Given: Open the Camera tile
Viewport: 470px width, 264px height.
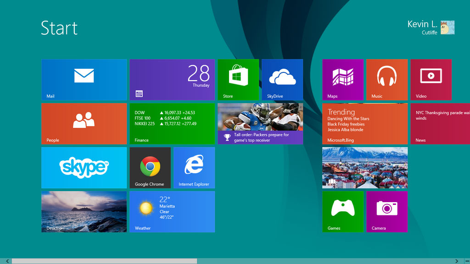Looking at the screenshot, I should pyautogui.click(x=387, y=212).
